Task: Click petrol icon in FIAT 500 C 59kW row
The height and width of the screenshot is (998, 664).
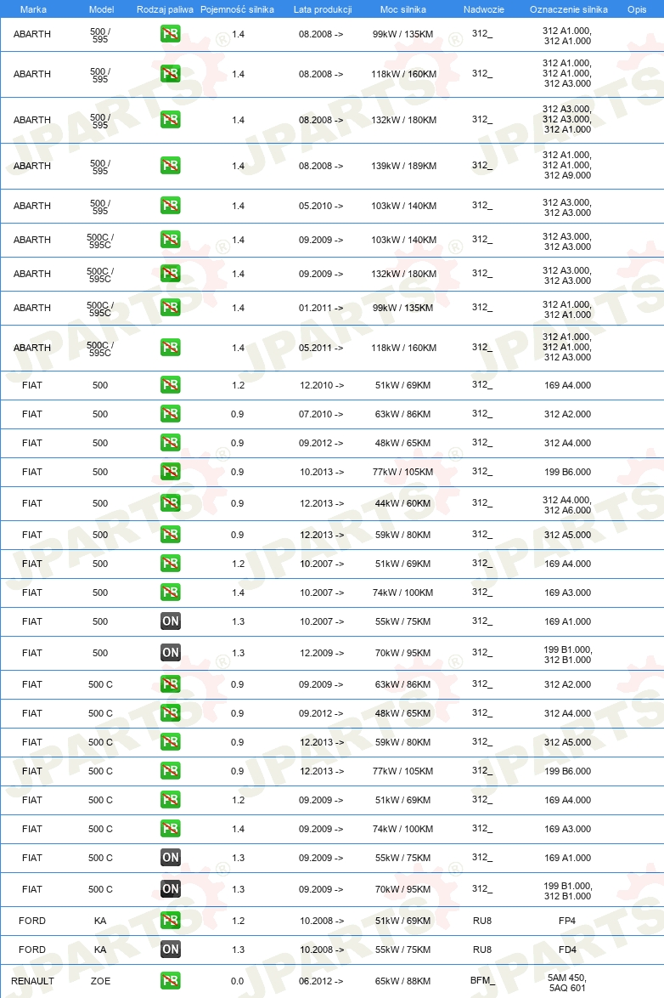Action: coord(170,742)
